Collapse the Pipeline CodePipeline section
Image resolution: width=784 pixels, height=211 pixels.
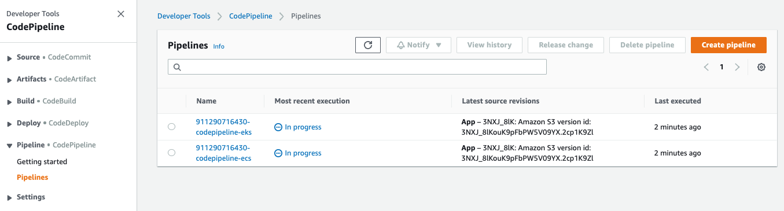click(9, 146)
